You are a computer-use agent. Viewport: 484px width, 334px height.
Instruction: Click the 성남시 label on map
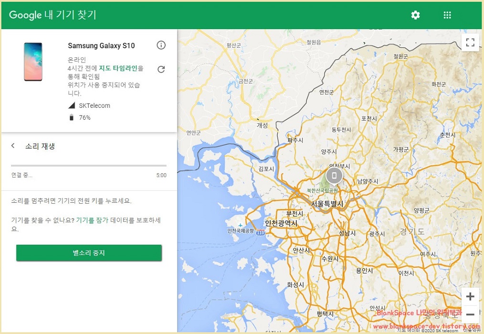coord(347,233)
